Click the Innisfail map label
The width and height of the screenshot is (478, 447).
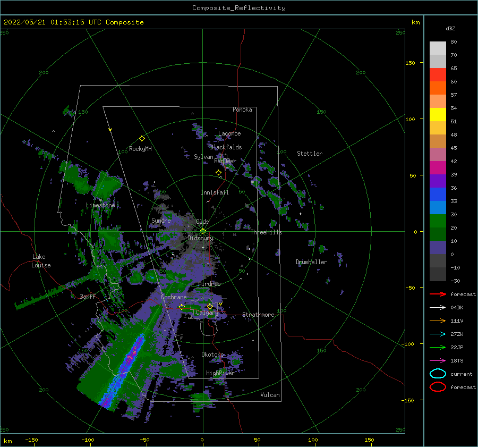tap(215, 192)
